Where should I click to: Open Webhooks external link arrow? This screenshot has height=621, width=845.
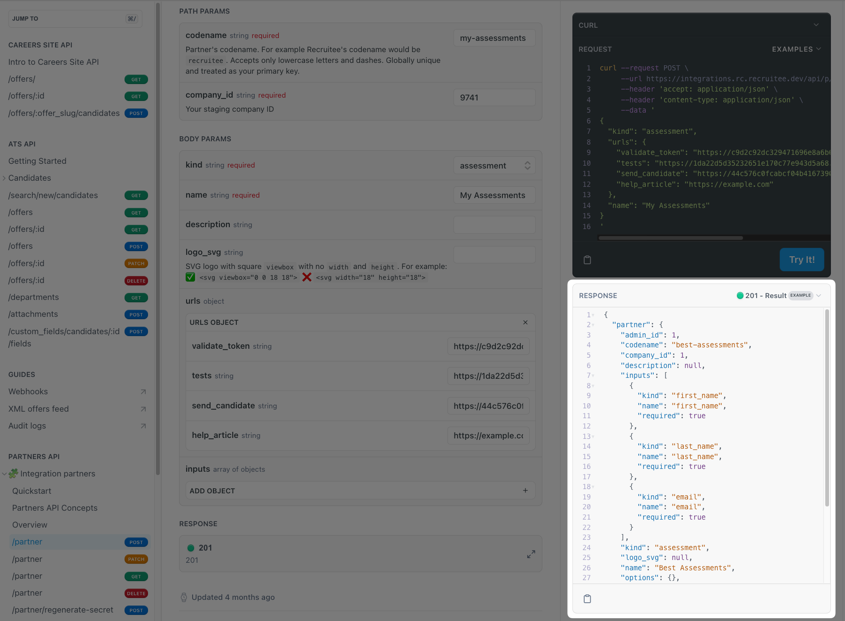click(x=143, y=392)
